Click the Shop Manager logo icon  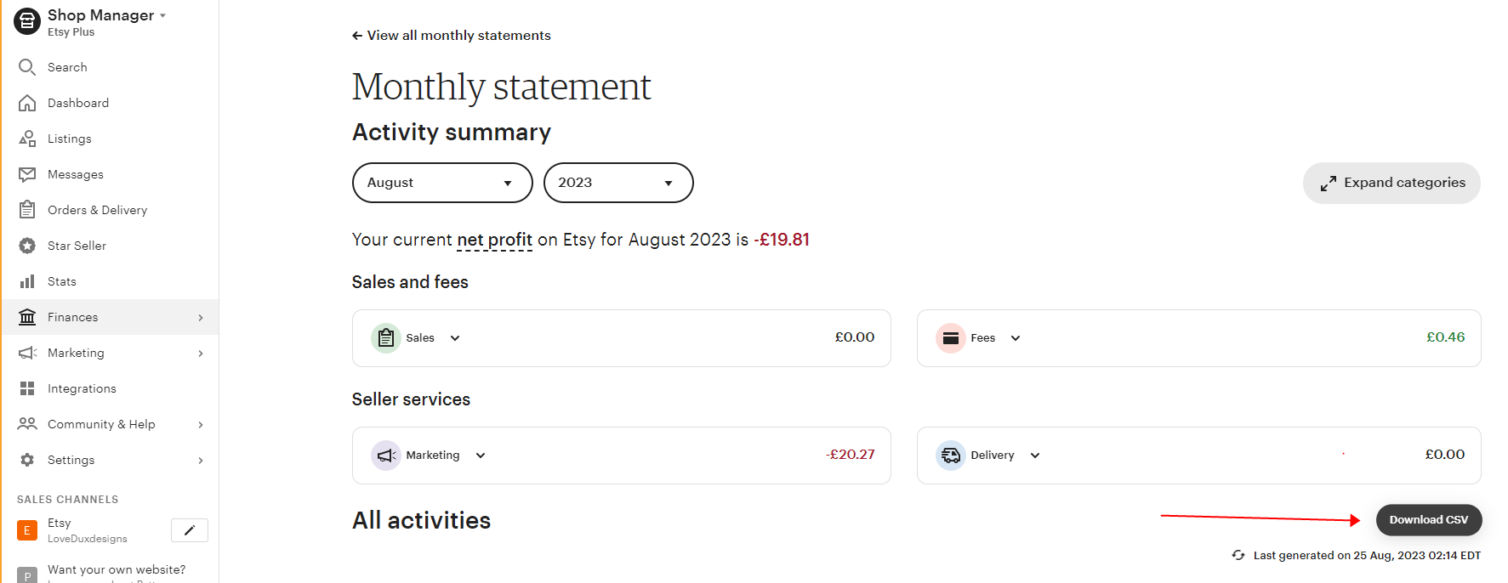(x=27, y=21)
